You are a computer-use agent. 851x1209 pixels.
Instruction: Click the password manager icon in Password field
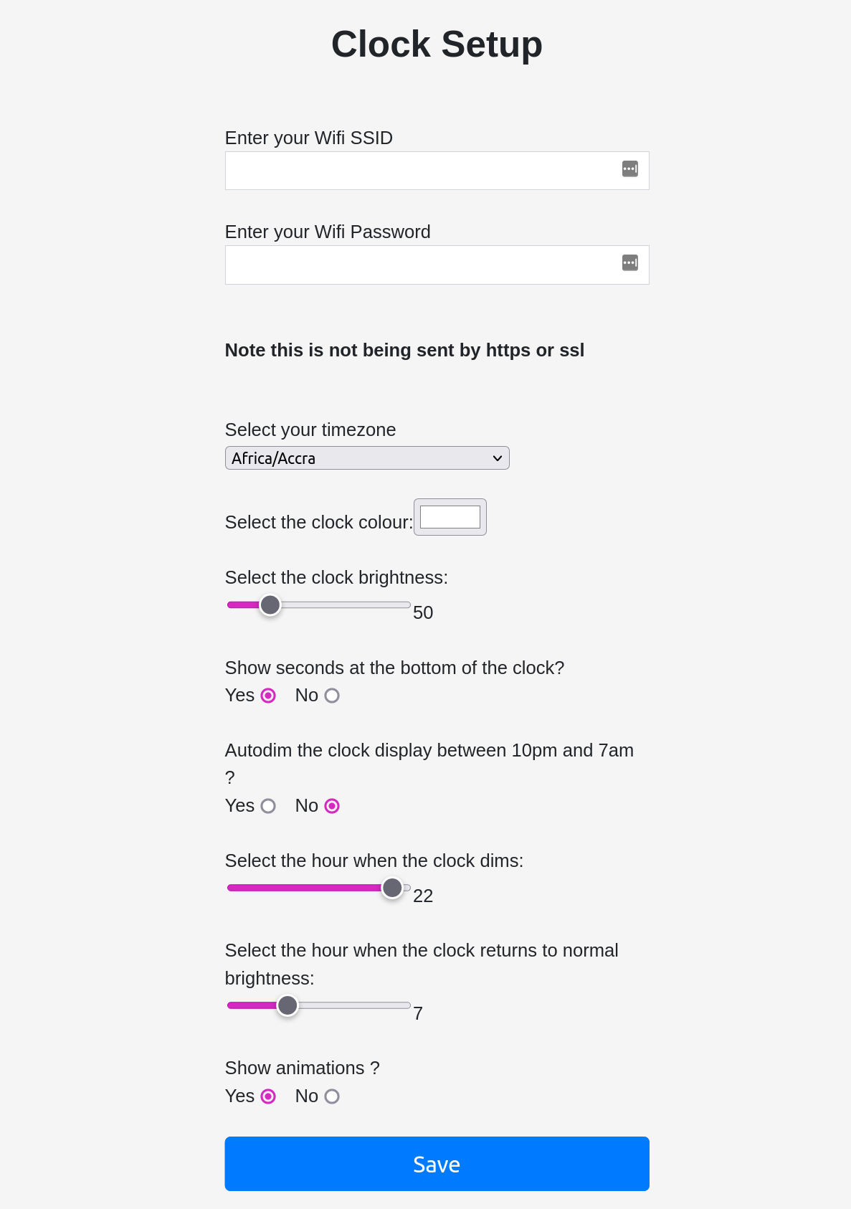(x=629, y=263)
